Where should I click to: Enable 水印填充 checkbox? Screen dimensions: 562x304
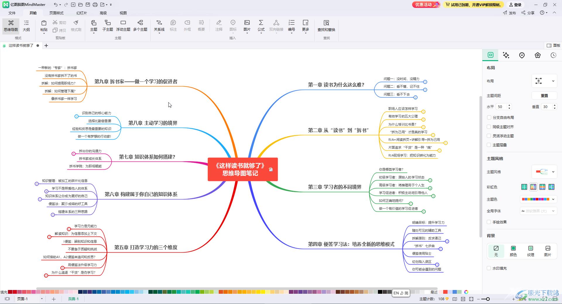pyautogui.click(x=489, y=268)
